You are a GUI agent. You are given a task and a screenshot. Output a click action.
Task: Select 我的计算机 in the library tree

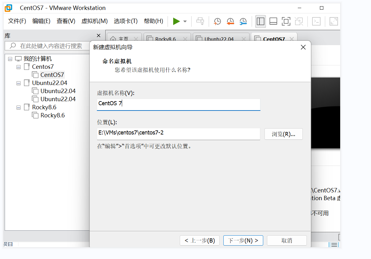coord(37,59)
